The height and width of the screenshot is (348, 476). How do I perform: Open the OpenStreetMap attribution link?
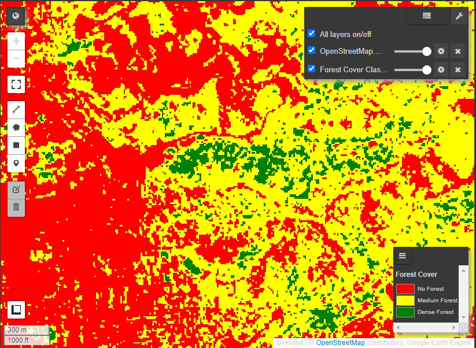340,343
